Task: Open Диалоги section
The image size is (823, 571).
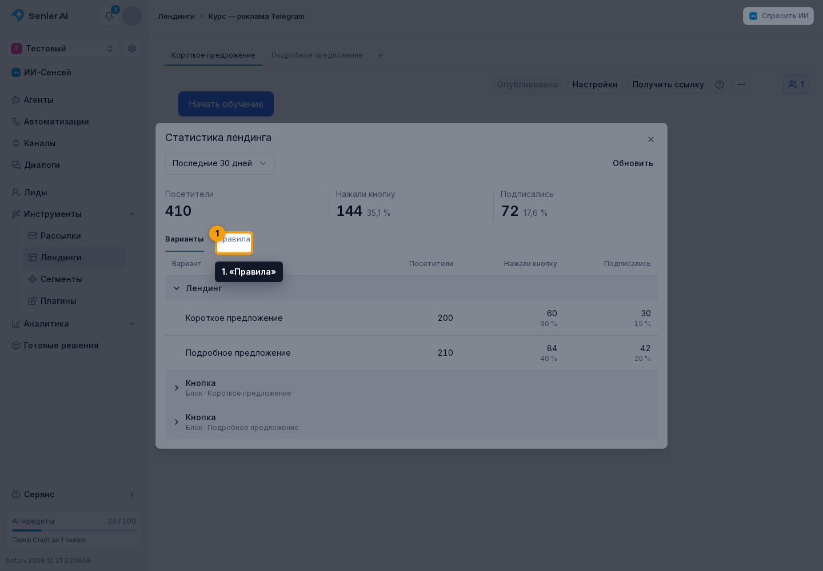Action: [74, 165]
